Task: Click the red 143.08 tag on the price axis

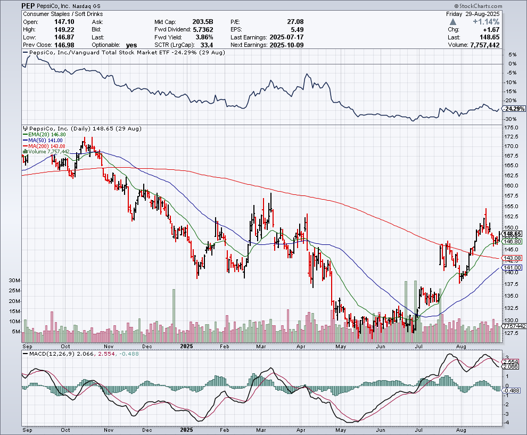Action: point(513,258)
